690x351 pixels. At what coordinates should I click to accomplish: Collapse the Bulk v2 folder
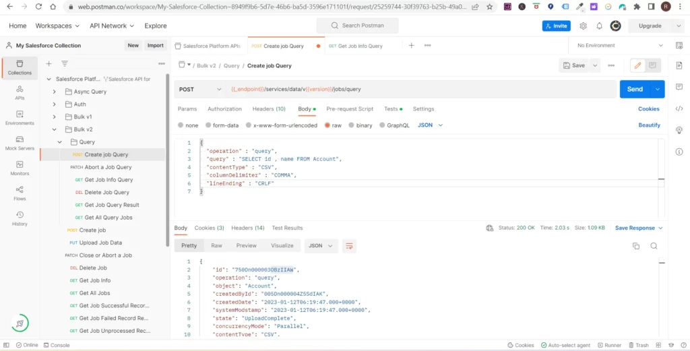point(54,129)
